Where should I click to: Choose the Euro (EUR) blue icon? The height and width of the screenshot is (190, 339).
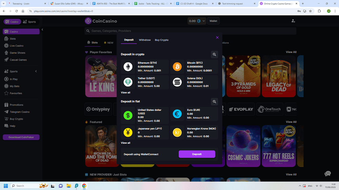pos(177,114)
